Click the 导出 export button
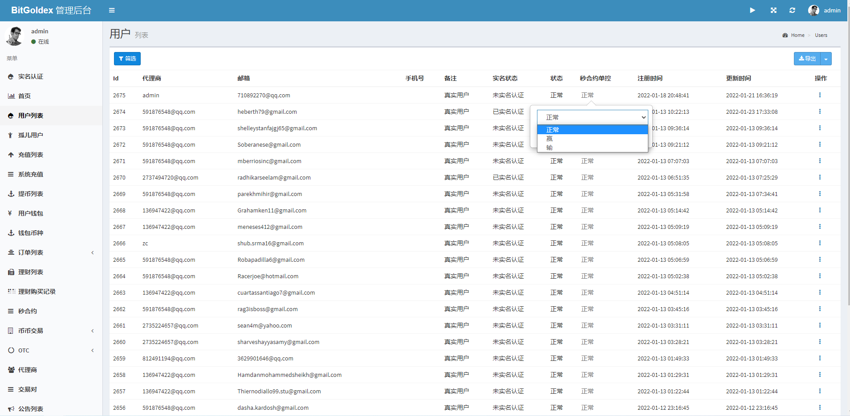Screen dimensions: 850x416 click(807, 59)
